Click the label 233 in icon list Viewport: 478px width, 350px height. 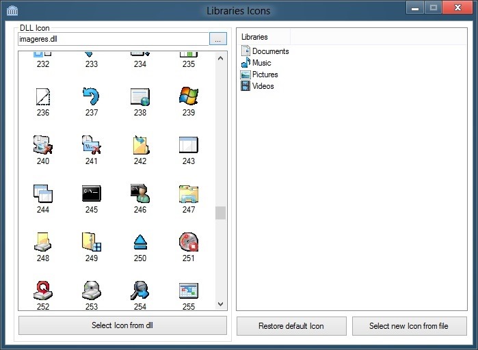[x=92, y=64]
